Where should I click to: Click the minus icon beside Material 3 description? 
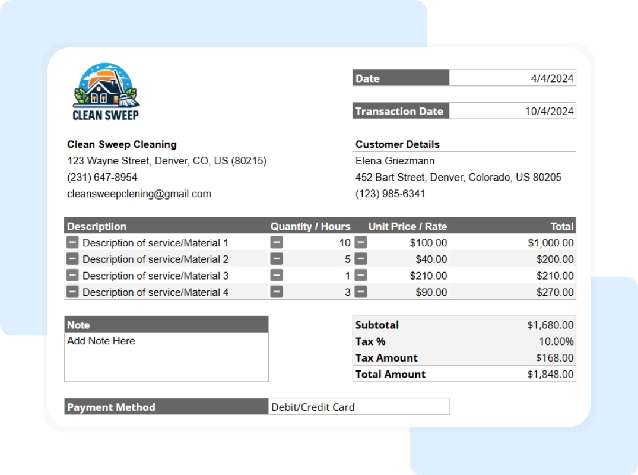[x=72, y=275]
